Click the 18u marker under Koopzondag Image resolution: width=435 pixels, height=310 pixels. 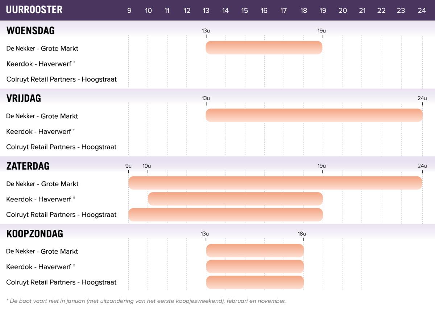point(302,234)
